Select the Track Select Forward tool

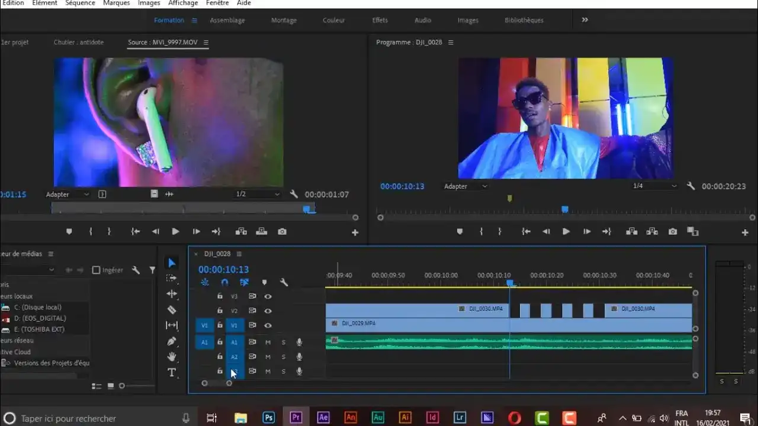[x=172, y=278]
